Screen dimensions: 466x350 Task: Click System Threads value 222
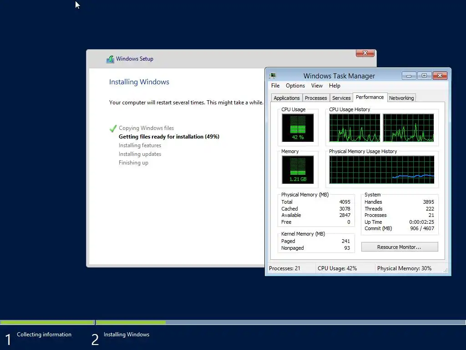coord(430,209)
